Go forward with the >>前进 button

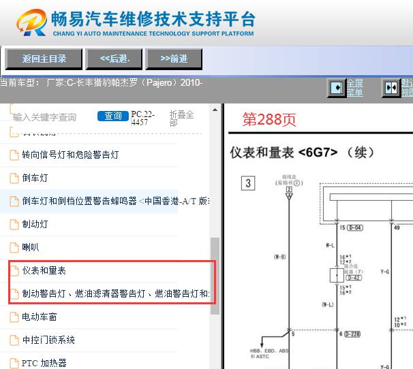click(174, 59)
